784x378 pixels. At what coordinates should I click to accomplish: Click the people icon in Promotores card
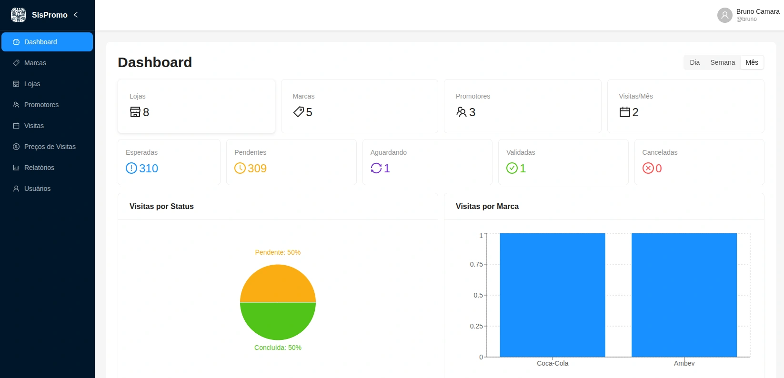(x=462, y=112)
